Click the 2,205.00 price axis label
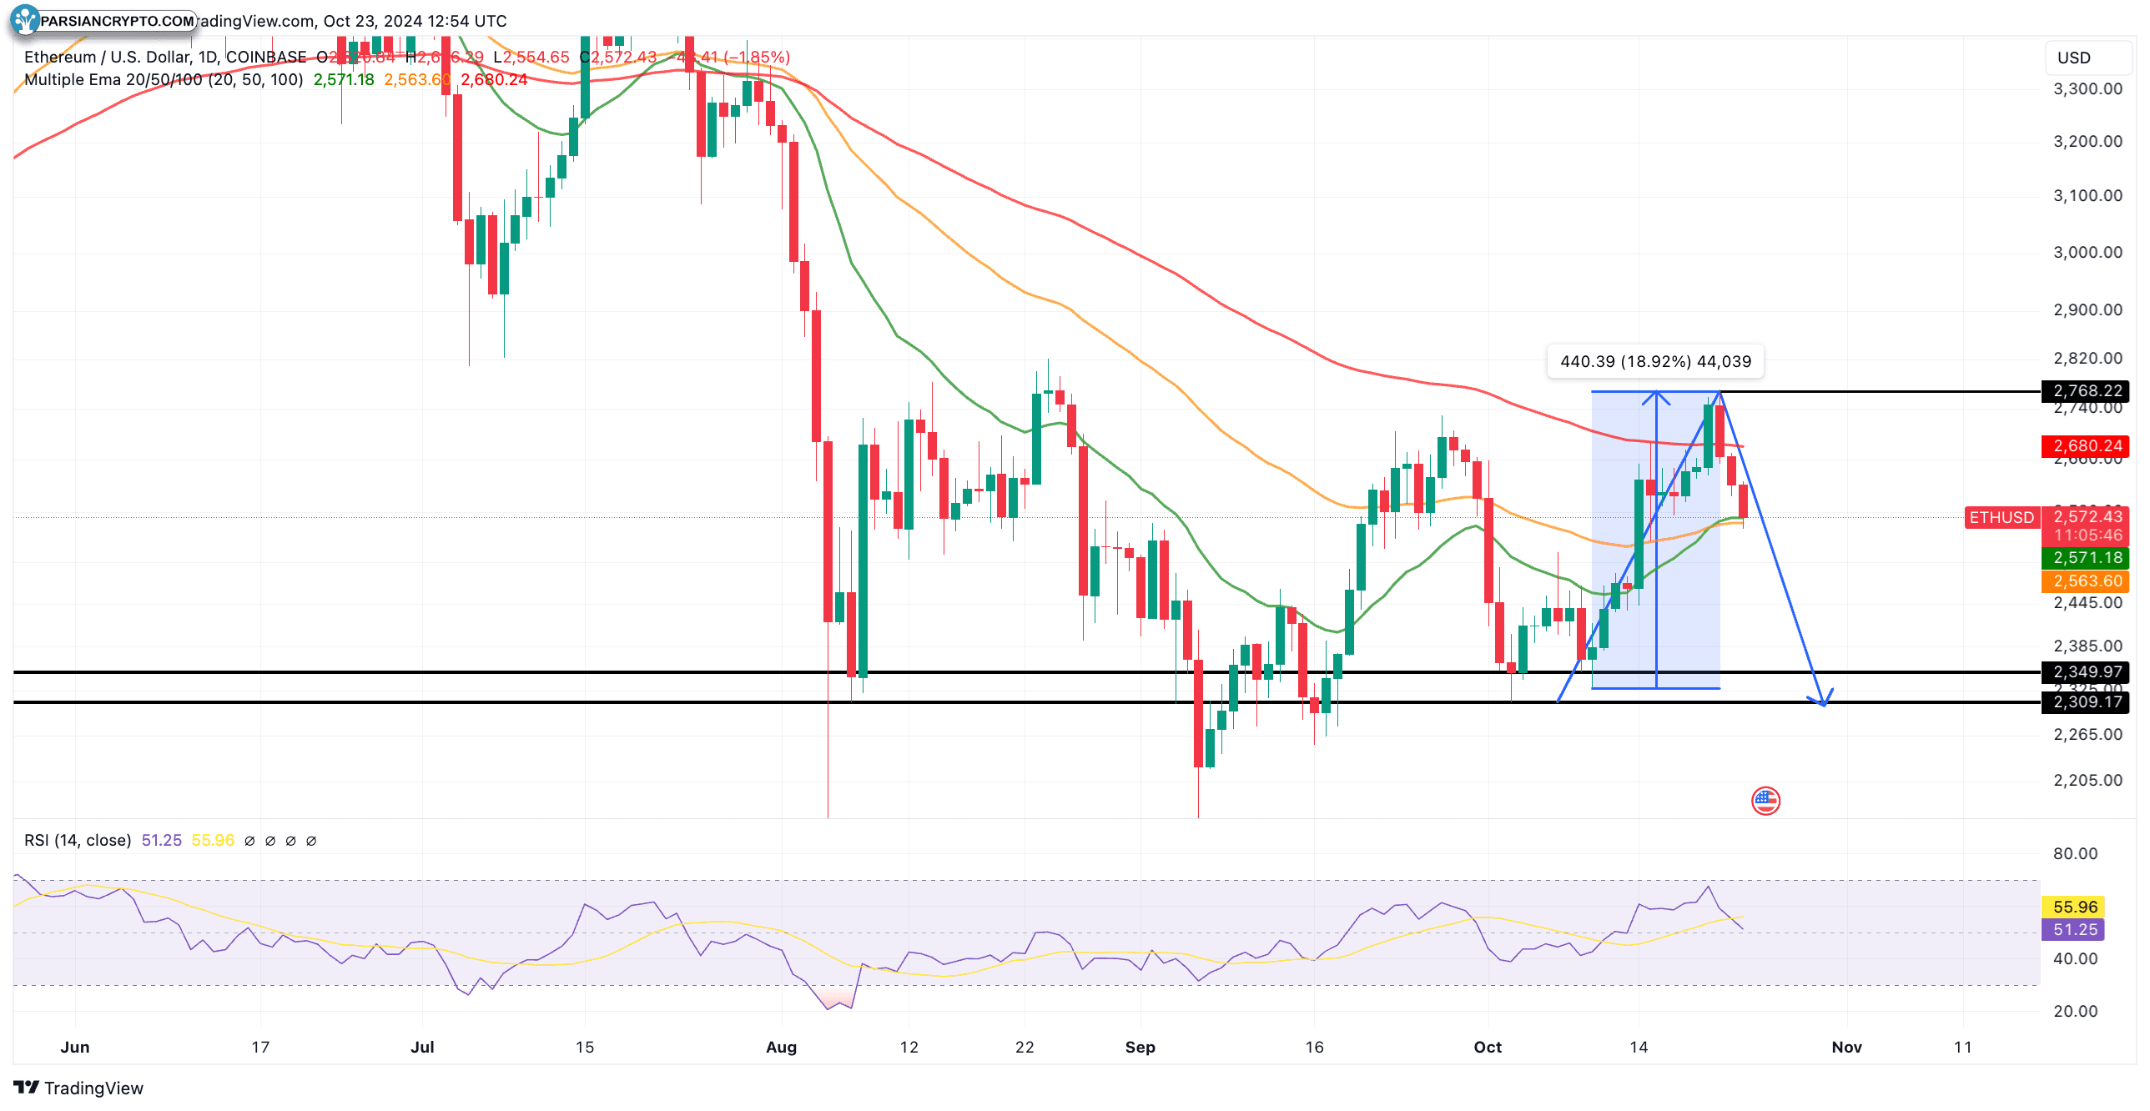Screen dimensions: 2150x1111 coord(2087,780)
